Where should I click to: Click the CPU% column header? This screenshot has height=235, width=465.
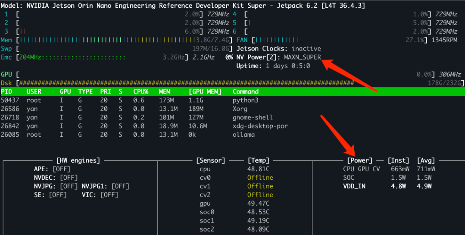(141, 92)
